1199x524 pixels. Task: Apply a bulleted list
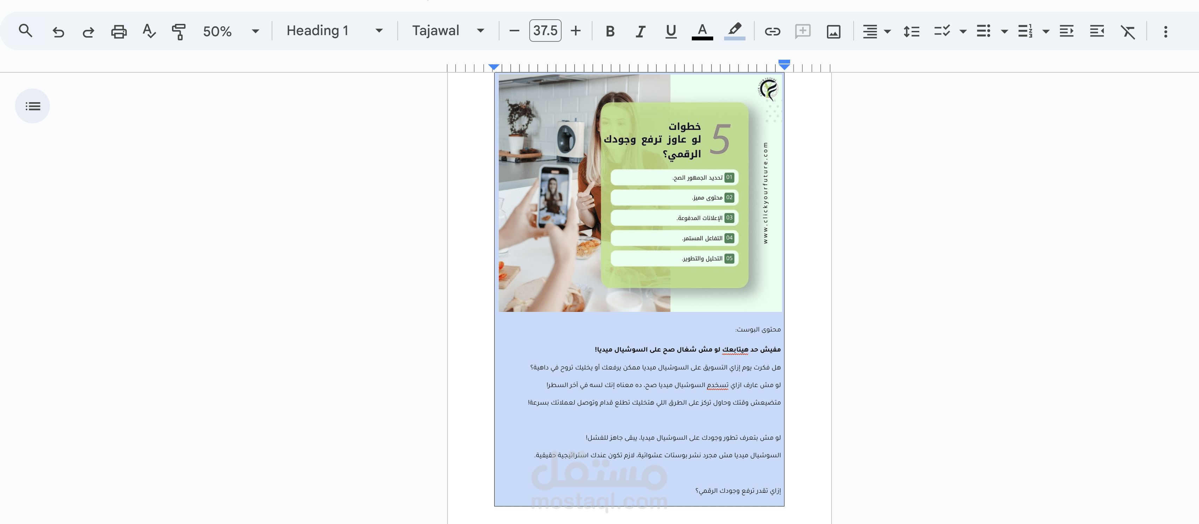pyautogui.click(x=983, y=31)
